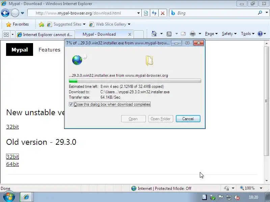
Task: Click the Home toolbar icon
Action: tap(154, 34)
